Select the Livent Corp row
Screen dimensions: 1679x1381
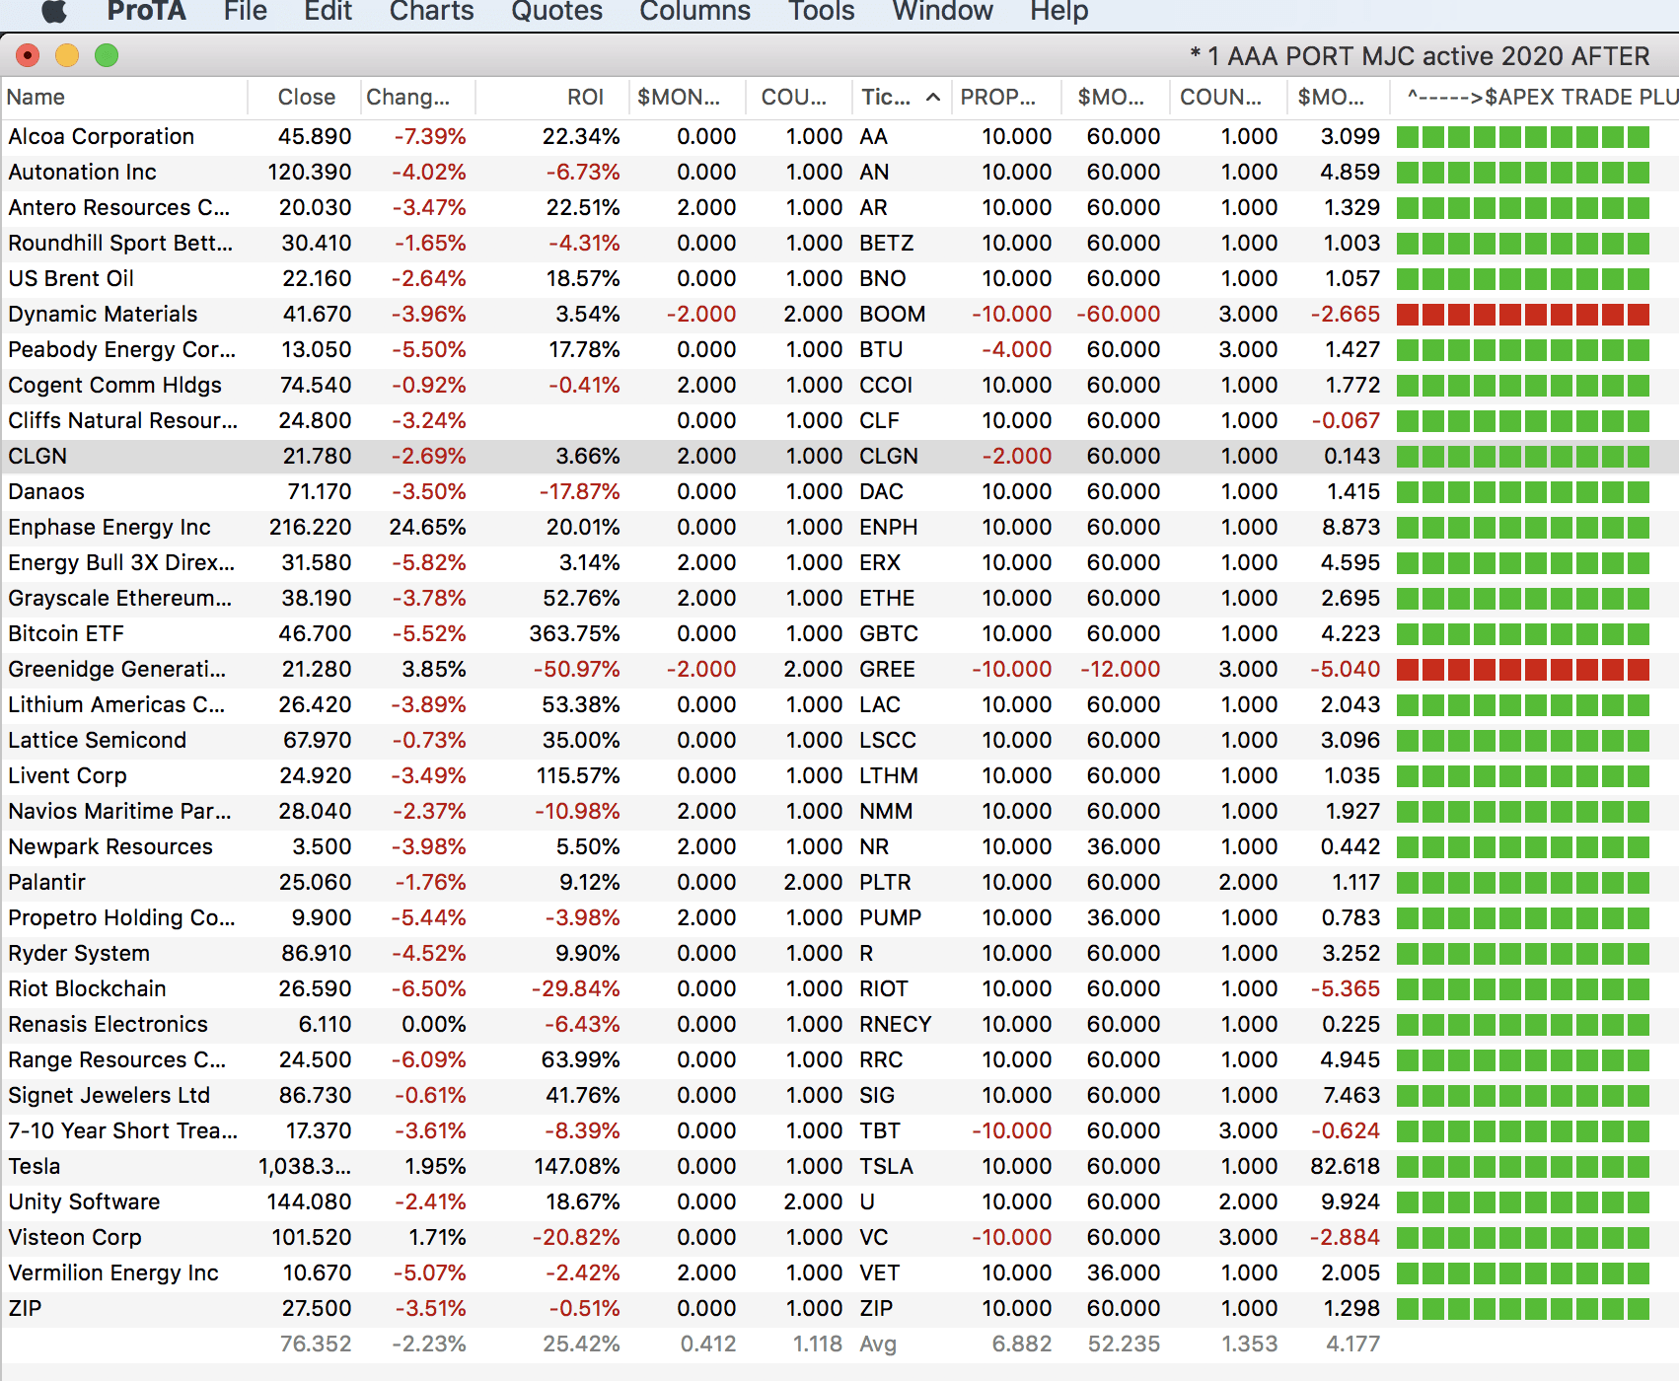(839, 776)
